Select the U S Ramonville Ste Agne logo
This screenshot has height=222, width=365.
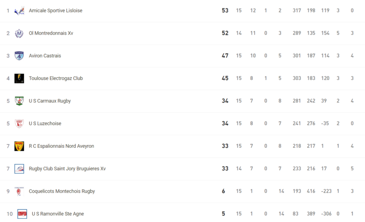(22, 214)
